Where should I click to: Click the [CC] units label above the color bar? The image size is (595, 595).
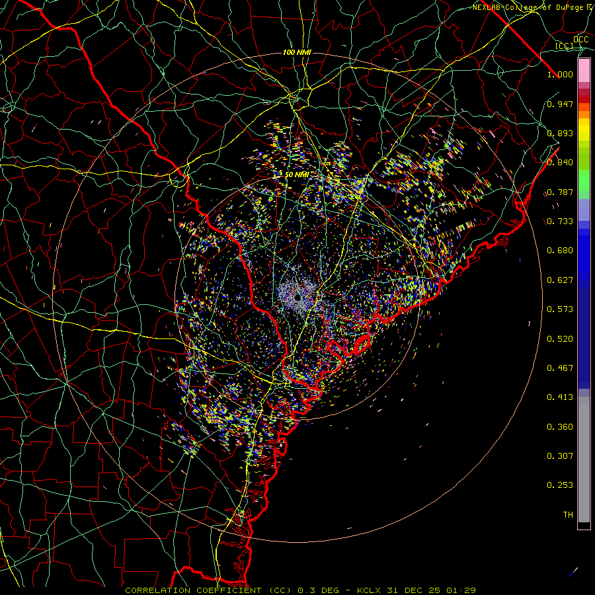coord(565,46)
